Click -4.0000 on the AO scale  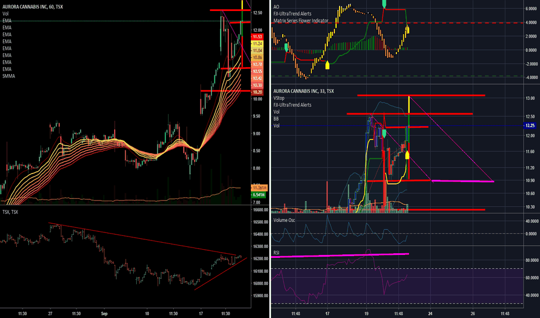(531, 77)
